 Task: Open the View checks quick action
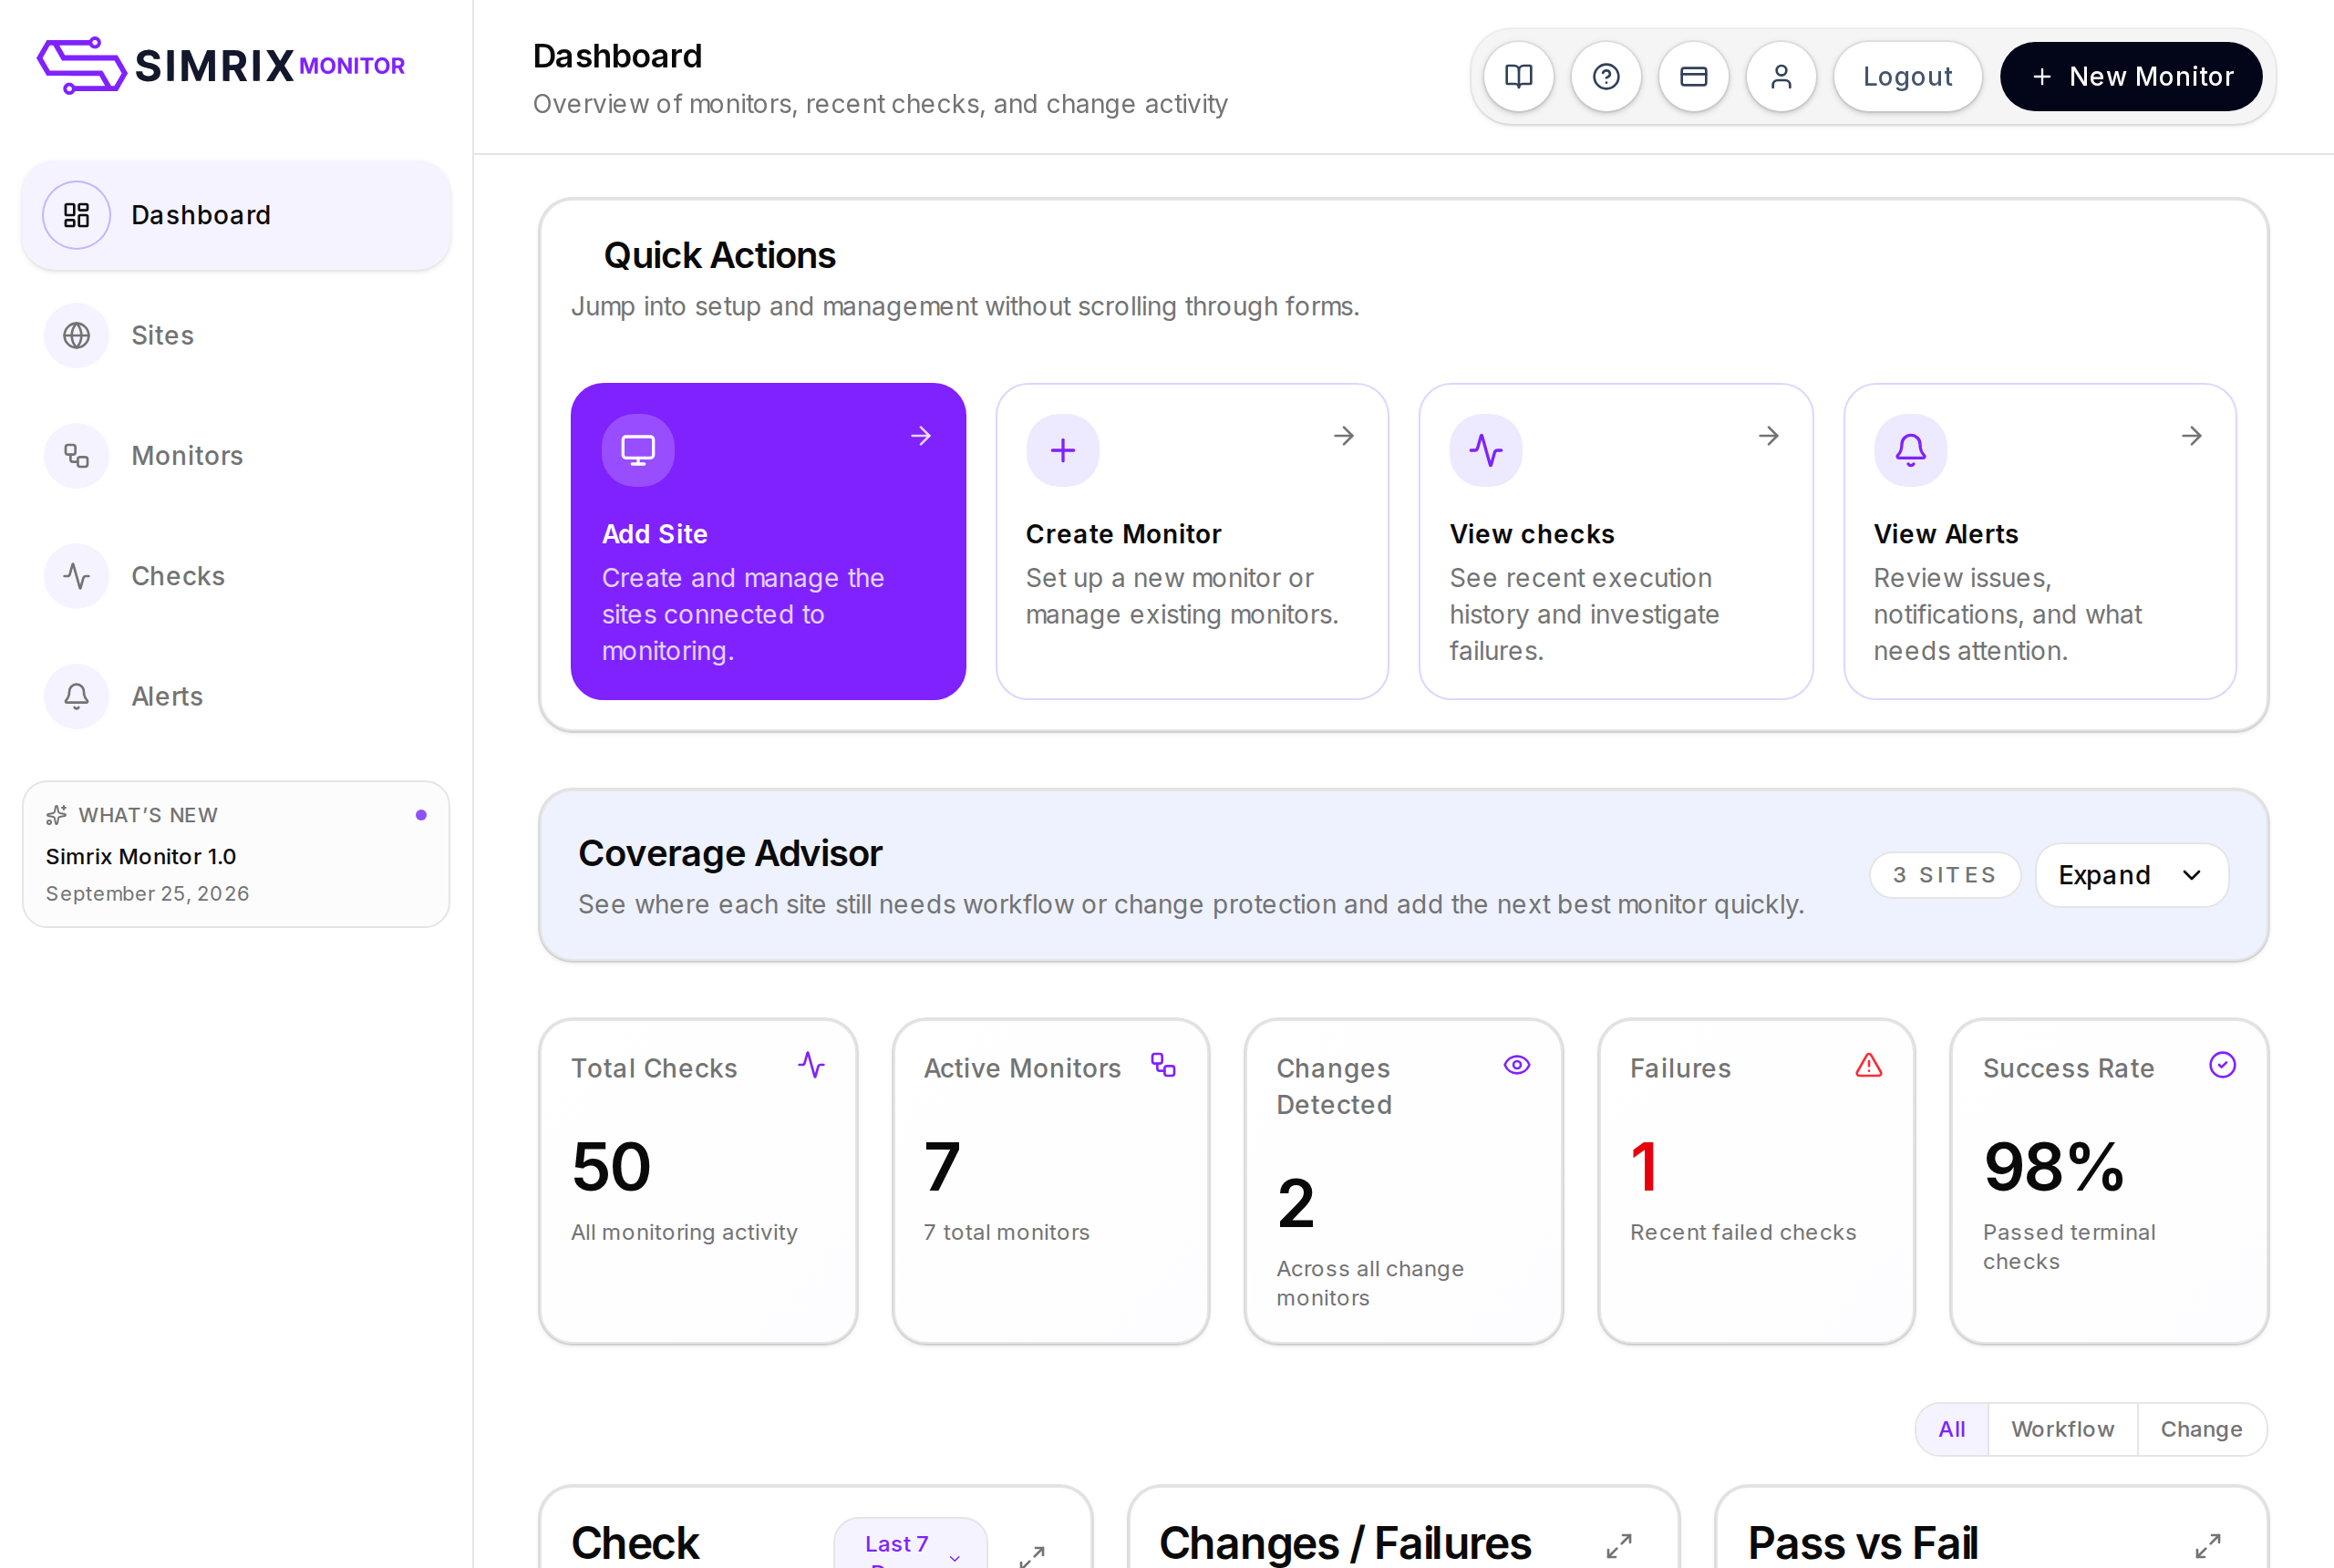(x=1616, y=541)
